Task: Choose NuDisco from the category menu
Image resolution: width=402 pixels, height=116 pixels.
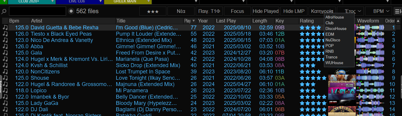Action: pyautogui.click(x=333, y=40)
